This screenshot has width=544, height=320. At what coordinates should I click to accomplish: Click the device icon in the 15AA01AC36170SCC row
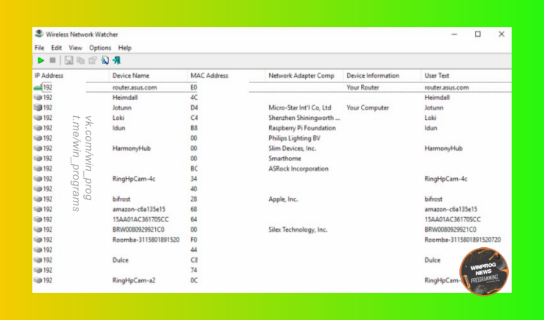[37, 219]
